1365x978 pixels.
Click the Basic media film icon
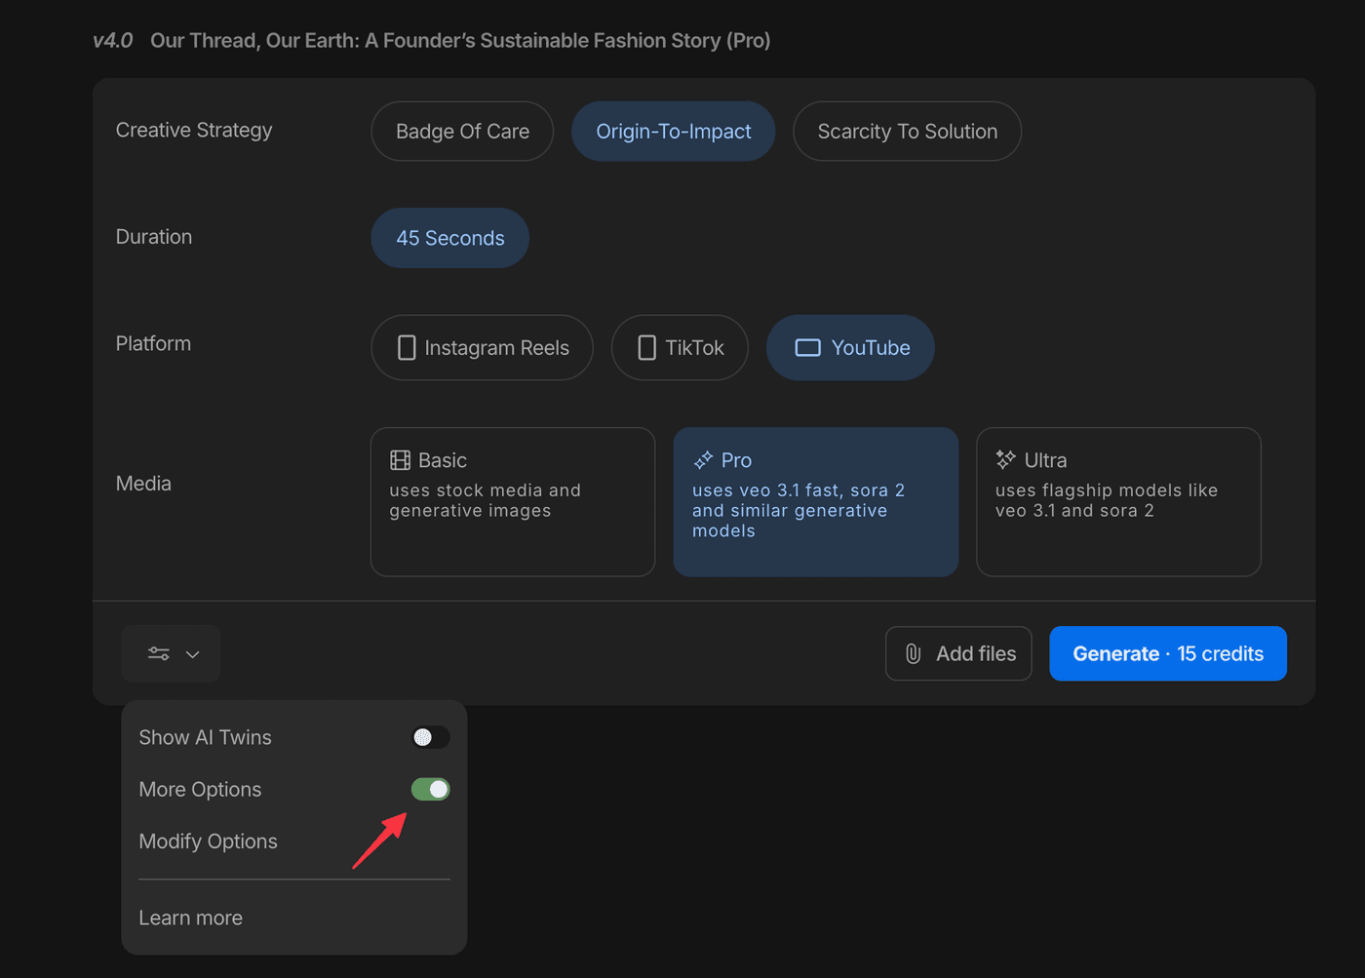(400, 460)
